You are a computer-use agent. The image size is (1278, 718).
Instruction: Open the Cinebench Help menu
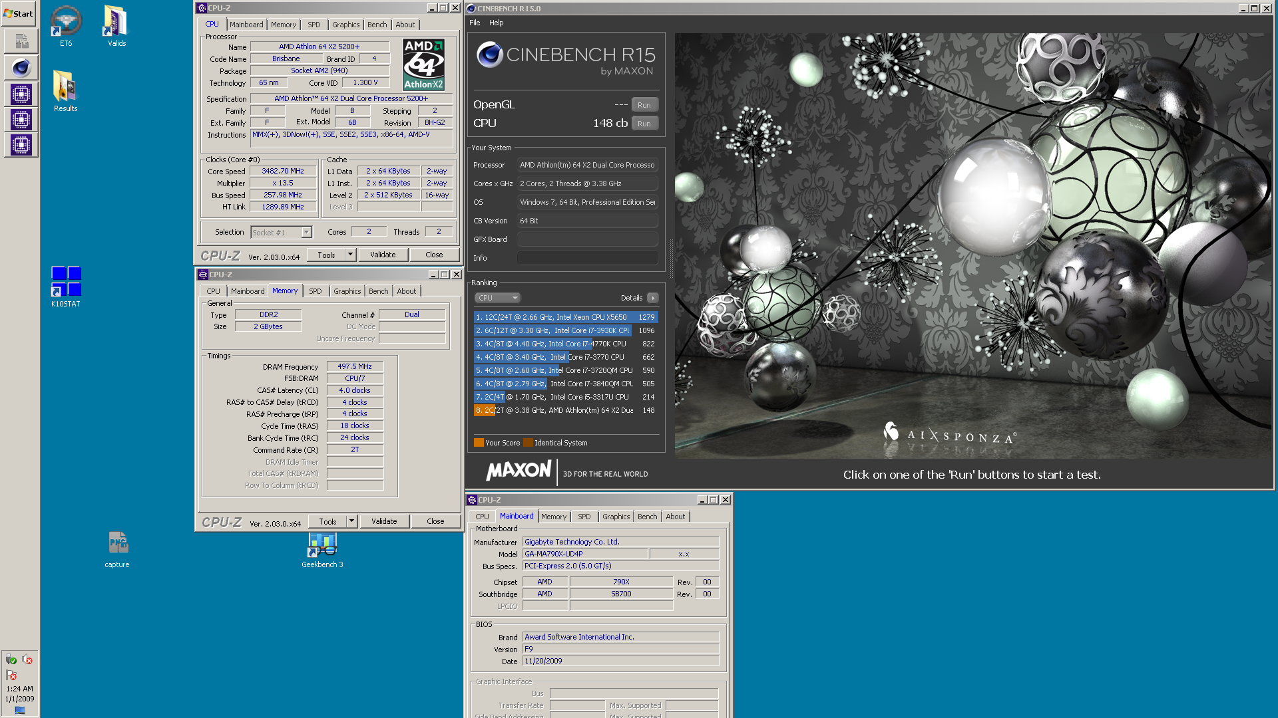click(497, 23)
